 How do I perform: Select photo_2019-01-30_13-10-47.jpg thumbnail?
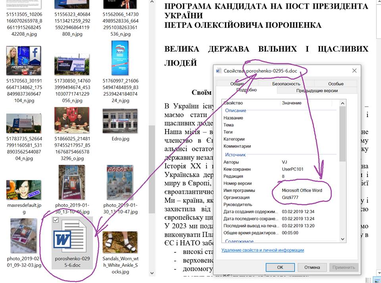coord(120,182)
